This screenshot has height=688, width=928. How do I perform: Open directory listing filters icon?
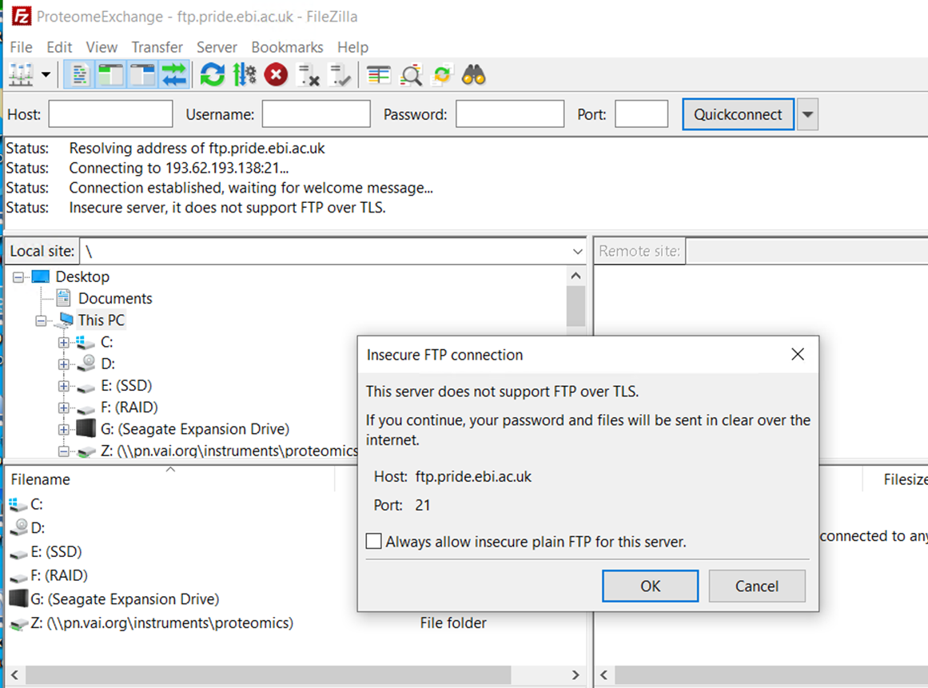[379, 75]
